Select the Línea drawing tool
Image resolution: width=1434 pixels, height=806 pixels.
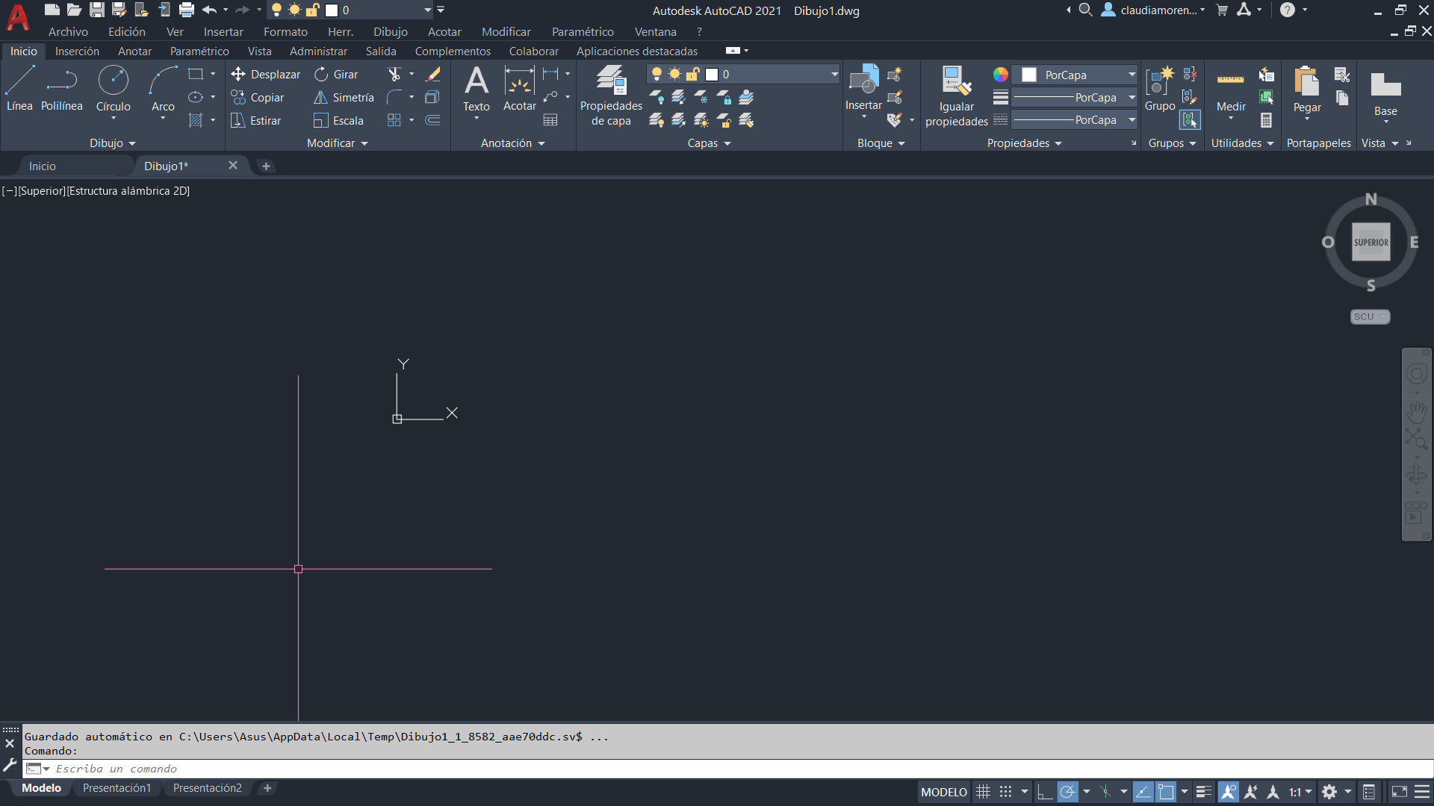19,88
